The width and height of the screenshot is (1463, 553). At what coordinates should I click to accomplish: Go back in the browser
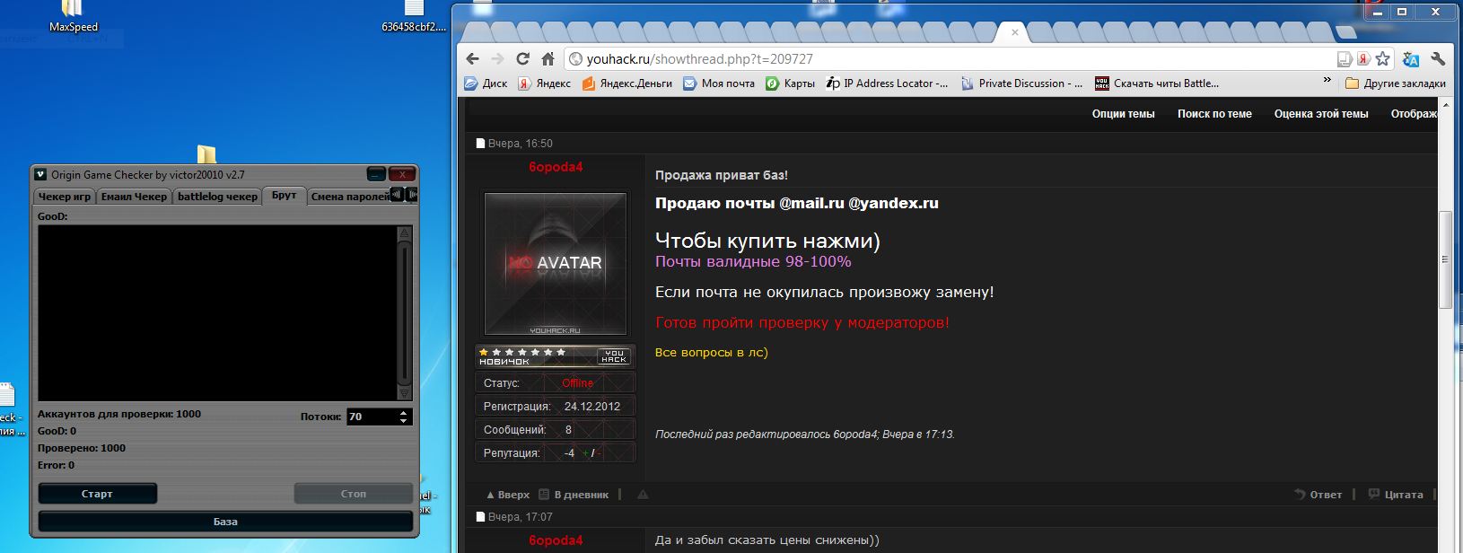click(x=473, y=59)
